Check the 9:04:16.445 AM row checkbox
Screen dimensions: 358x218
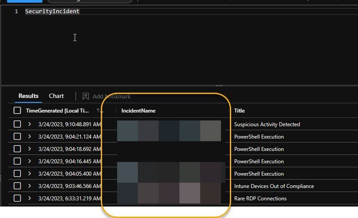tap(17, 161)
